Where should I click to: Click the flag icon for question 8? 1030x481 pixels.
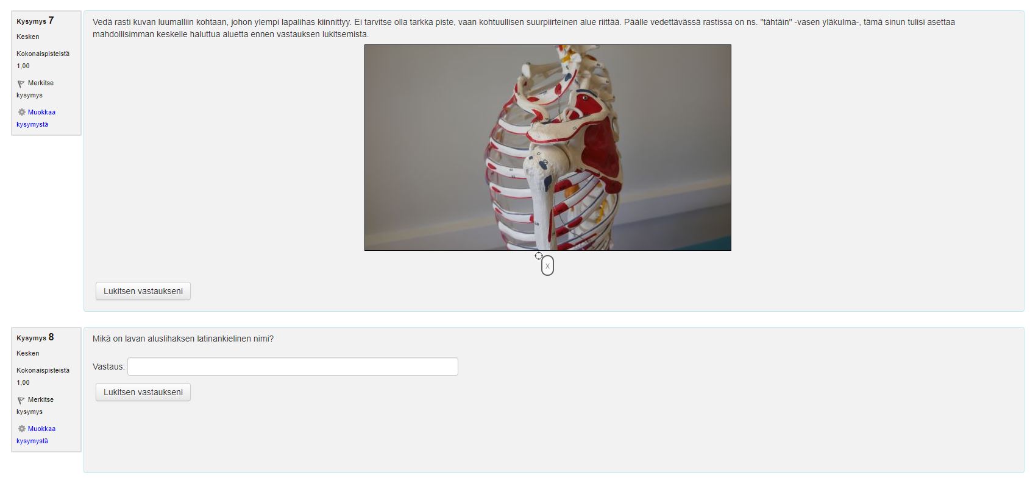coord(21,400)
